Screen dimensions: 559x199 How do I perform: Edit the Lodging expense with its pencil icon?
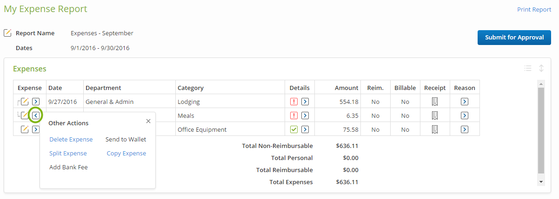pos(25,102)
